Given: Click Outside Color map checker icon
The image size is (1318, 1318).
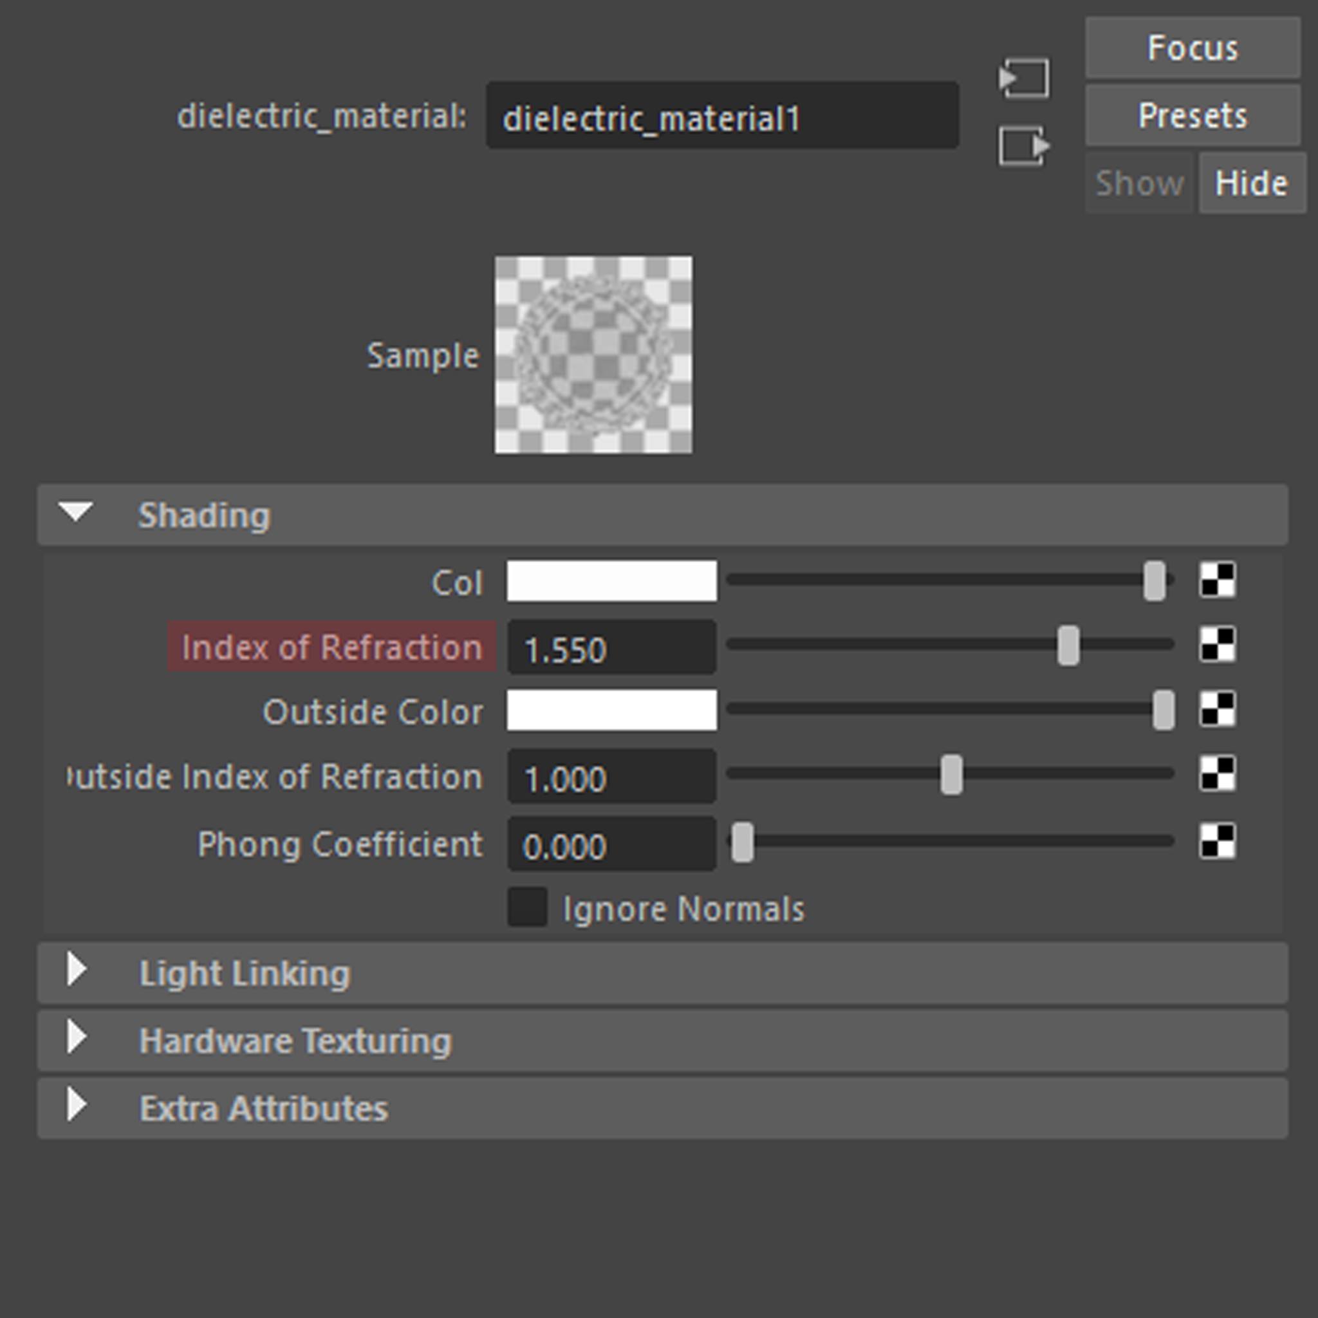Looking at the screenshot, I should pyautogui.click(x=1217, y=709).
